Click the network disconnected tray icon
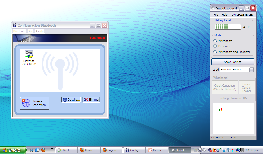Screen dimensions: 263x154 tap(210, 150)
